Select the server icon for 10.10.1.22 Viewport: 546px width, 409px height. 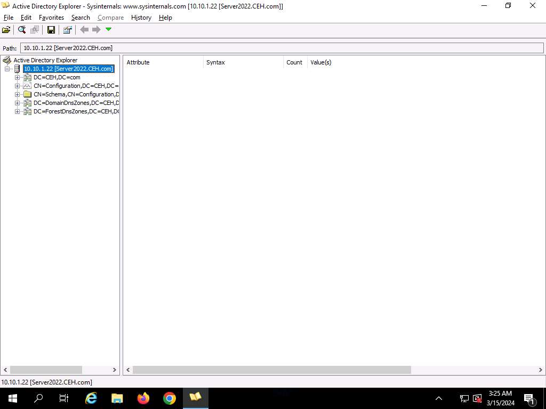(17, 69)
